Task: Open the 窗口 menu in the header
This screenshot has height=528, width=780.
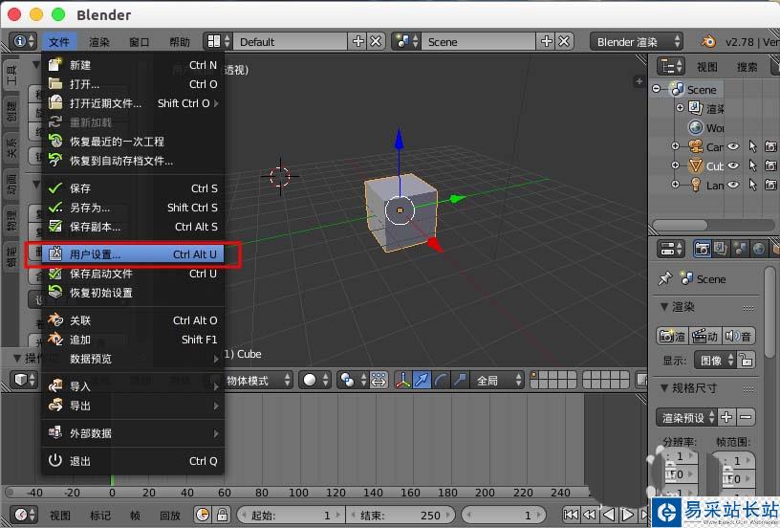Action: coord(139,42)
